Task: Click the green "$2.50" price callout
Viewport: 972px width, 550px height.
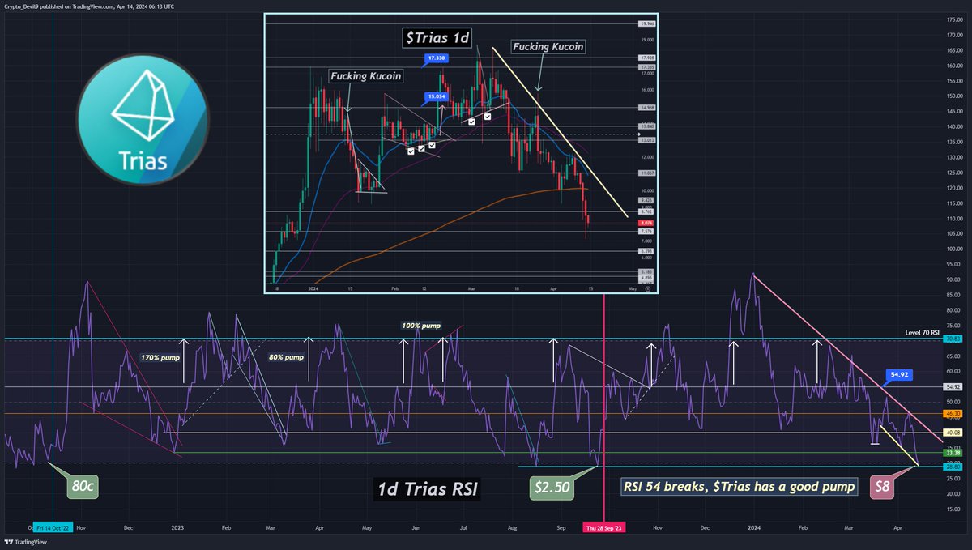Action: pos(551,488)
